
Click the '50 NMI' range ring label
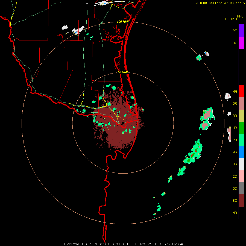pos(123,72)
